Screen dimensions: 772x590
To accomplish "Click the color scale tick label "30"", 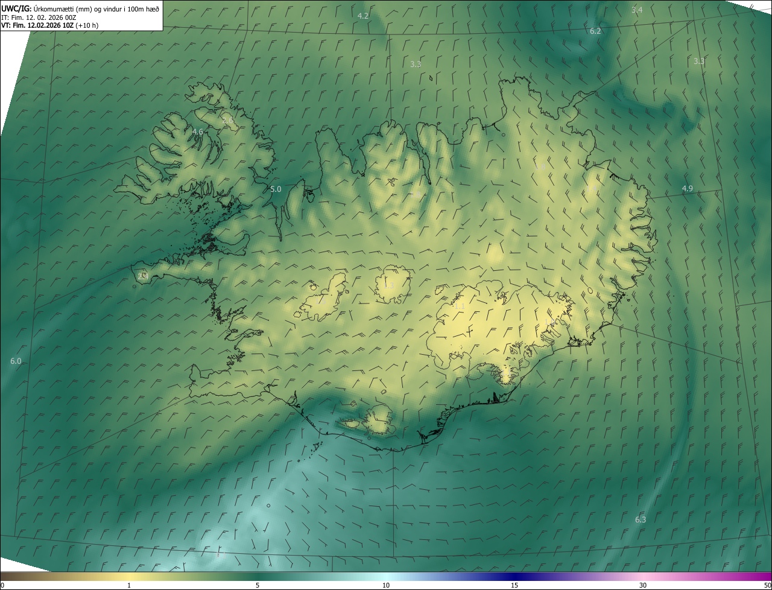I will (x=643, y=585).
